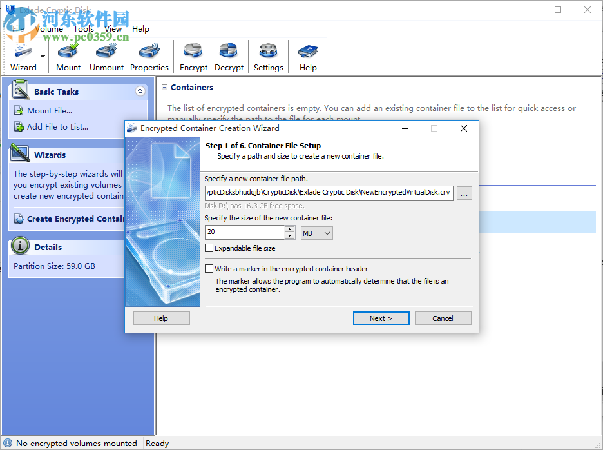
Task: Click the Create Encrypted Container link
Action: tap(76, 219)
